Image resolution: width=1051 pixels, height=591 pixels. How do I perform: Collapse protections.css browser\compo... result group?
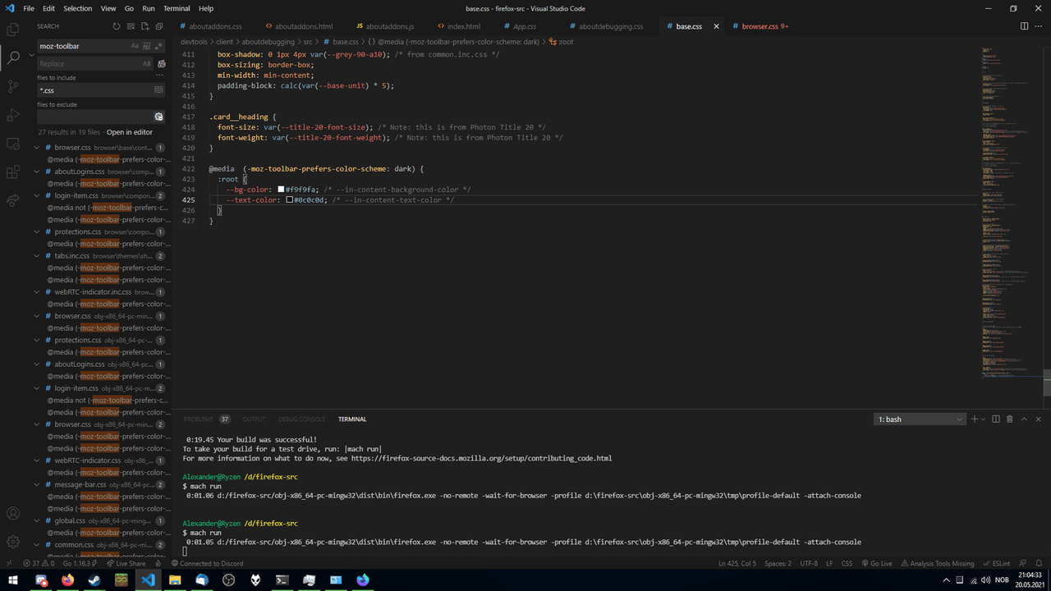38,231
